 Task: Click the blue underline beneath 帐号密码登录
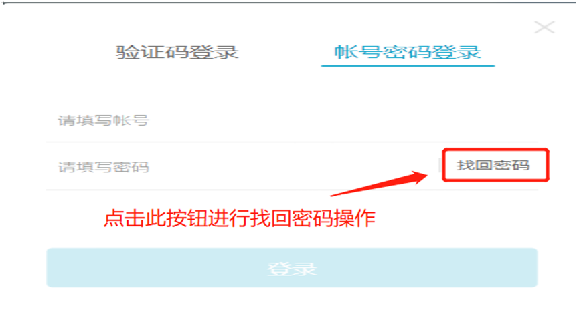pos(408,66)
